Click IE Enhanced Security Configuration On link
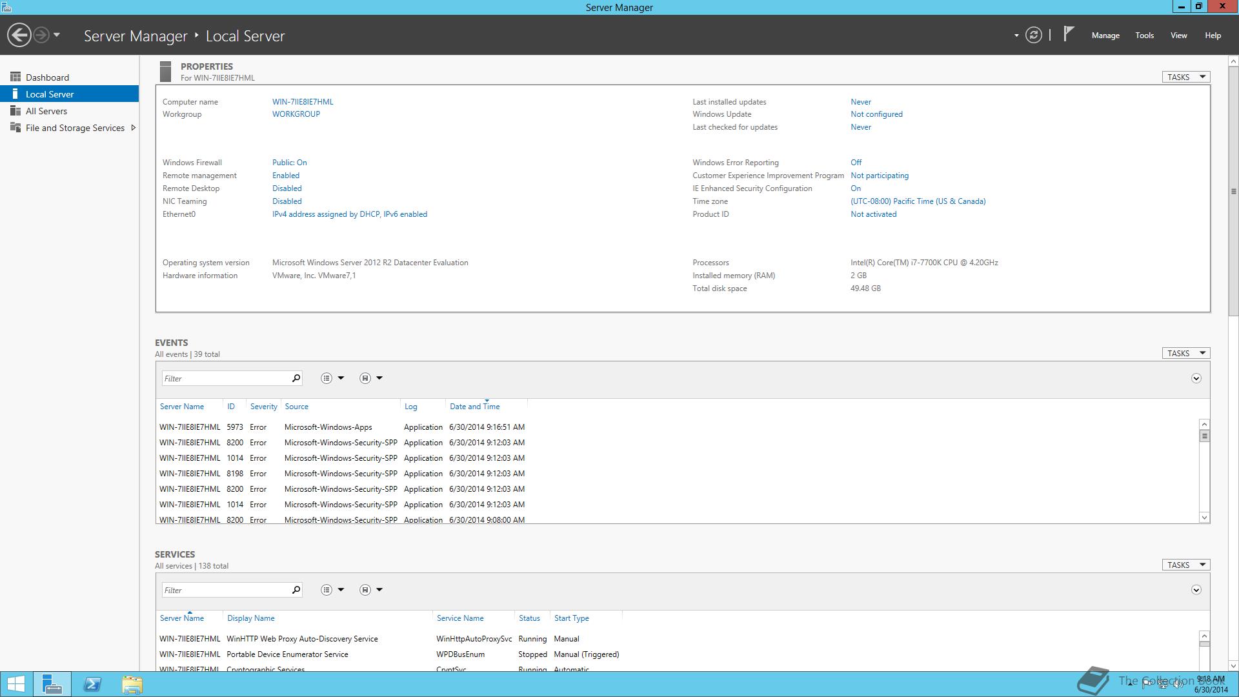Image resolution: width=1239 pixels, height=697 pixels. 856,188
